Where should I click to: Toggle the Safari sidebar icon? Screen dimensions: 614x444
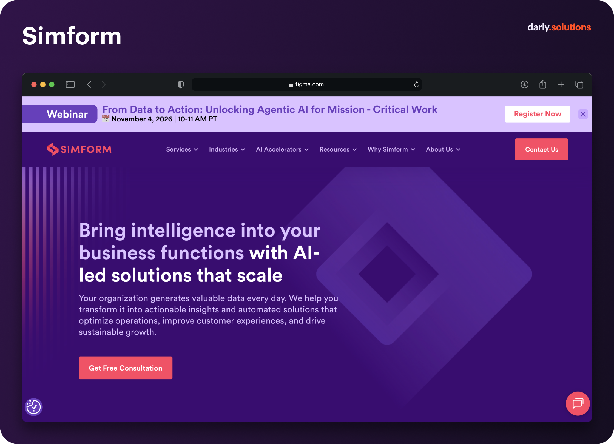[x=70, y=84]
